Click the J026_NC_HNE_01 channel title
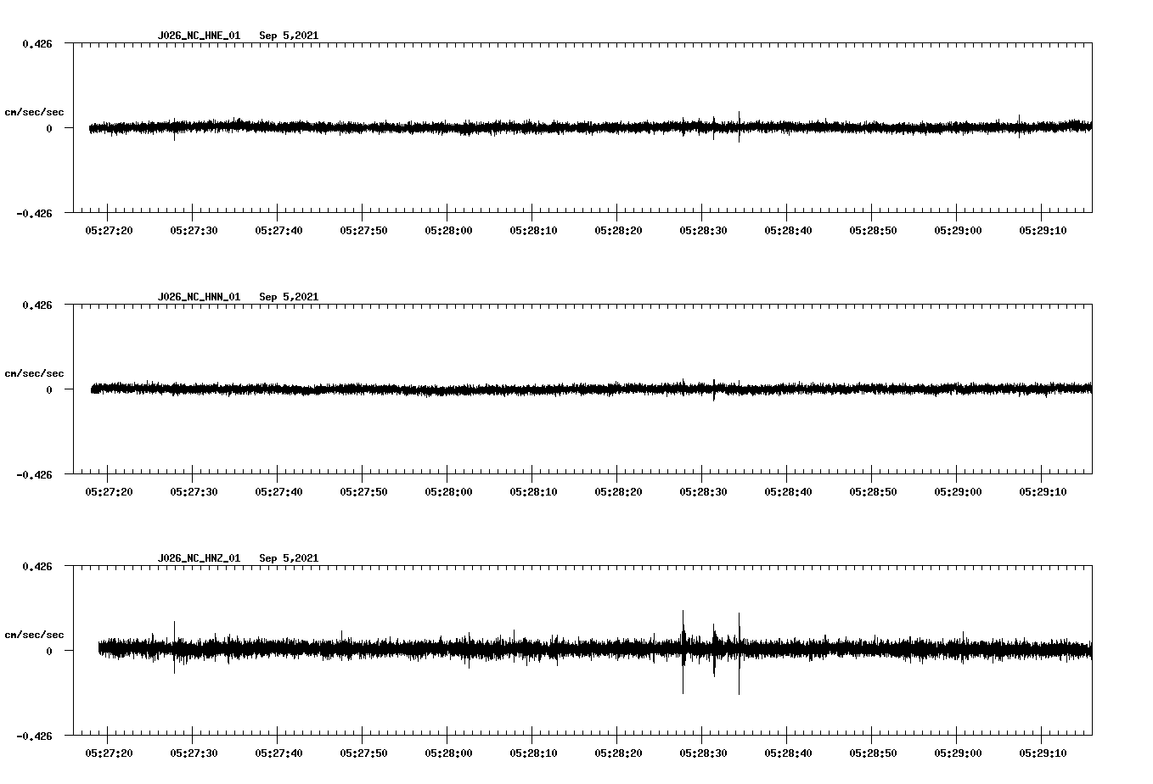Viewport: 1153px width, 784px height. coord(199,36)
